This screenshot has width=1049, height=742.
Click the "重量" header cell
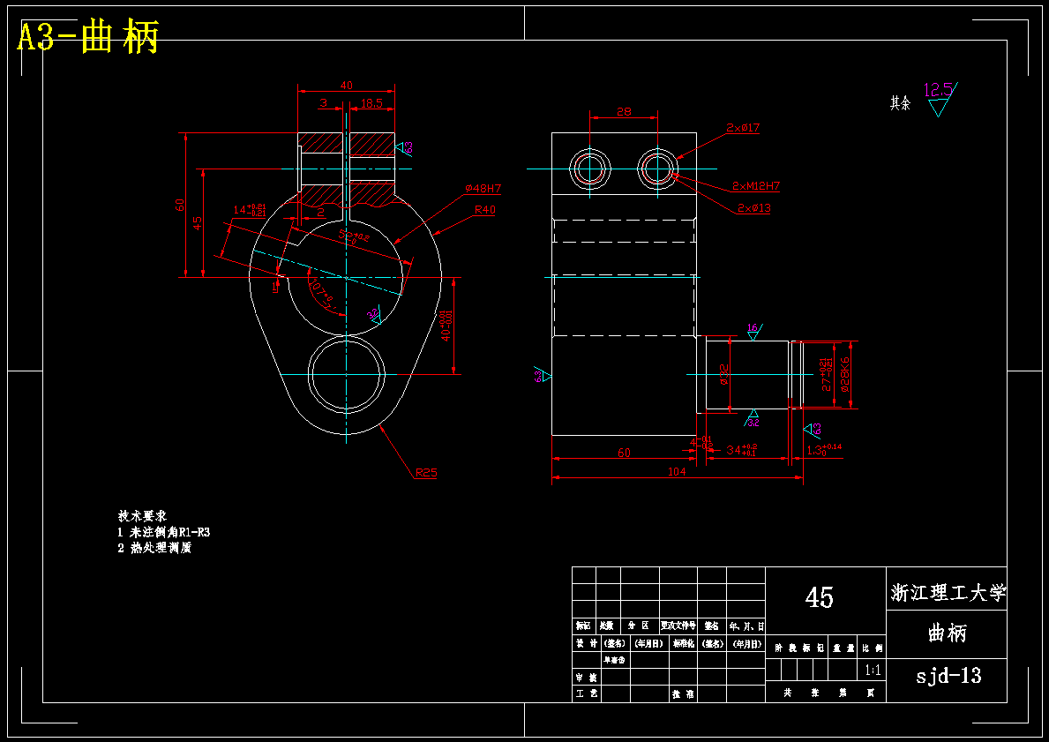pyautogui.click(x=843, y=648)
